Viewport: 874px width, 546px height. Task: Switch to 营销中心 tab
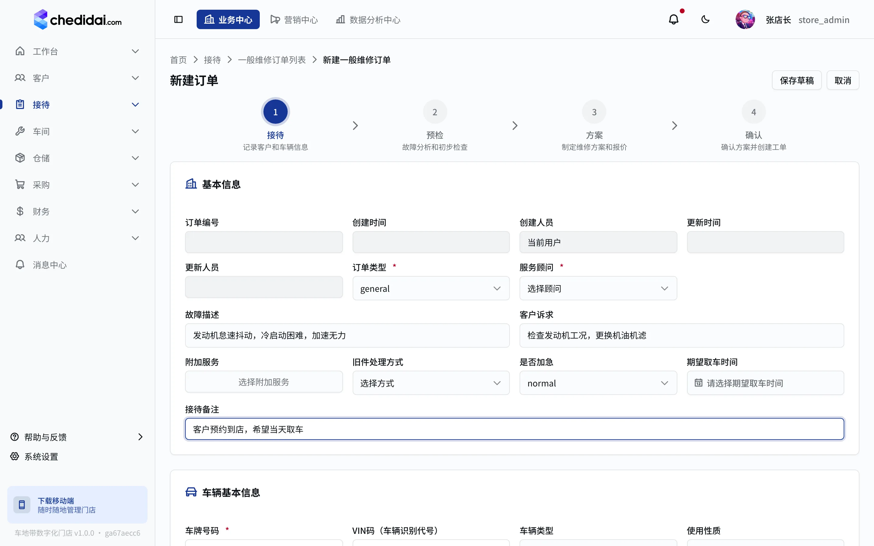(x=294, y=19)
